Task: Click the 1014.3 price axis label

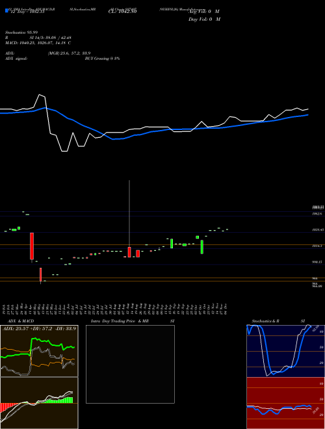Action: (317, 246)
